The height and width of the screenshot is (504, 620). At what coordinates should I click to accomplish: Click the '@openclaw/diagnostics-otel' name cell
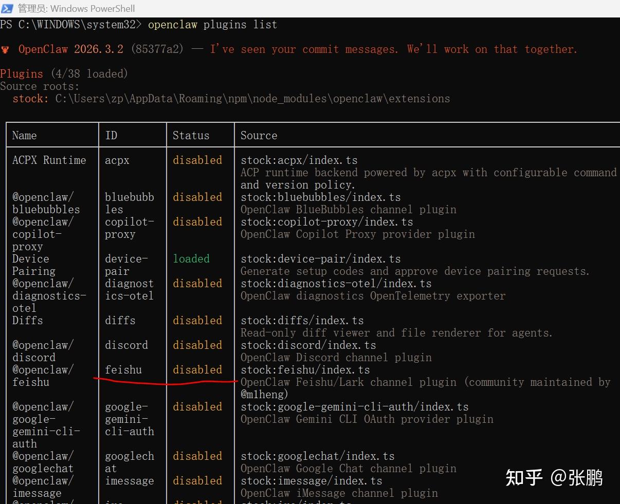click(x=49, y=296)
